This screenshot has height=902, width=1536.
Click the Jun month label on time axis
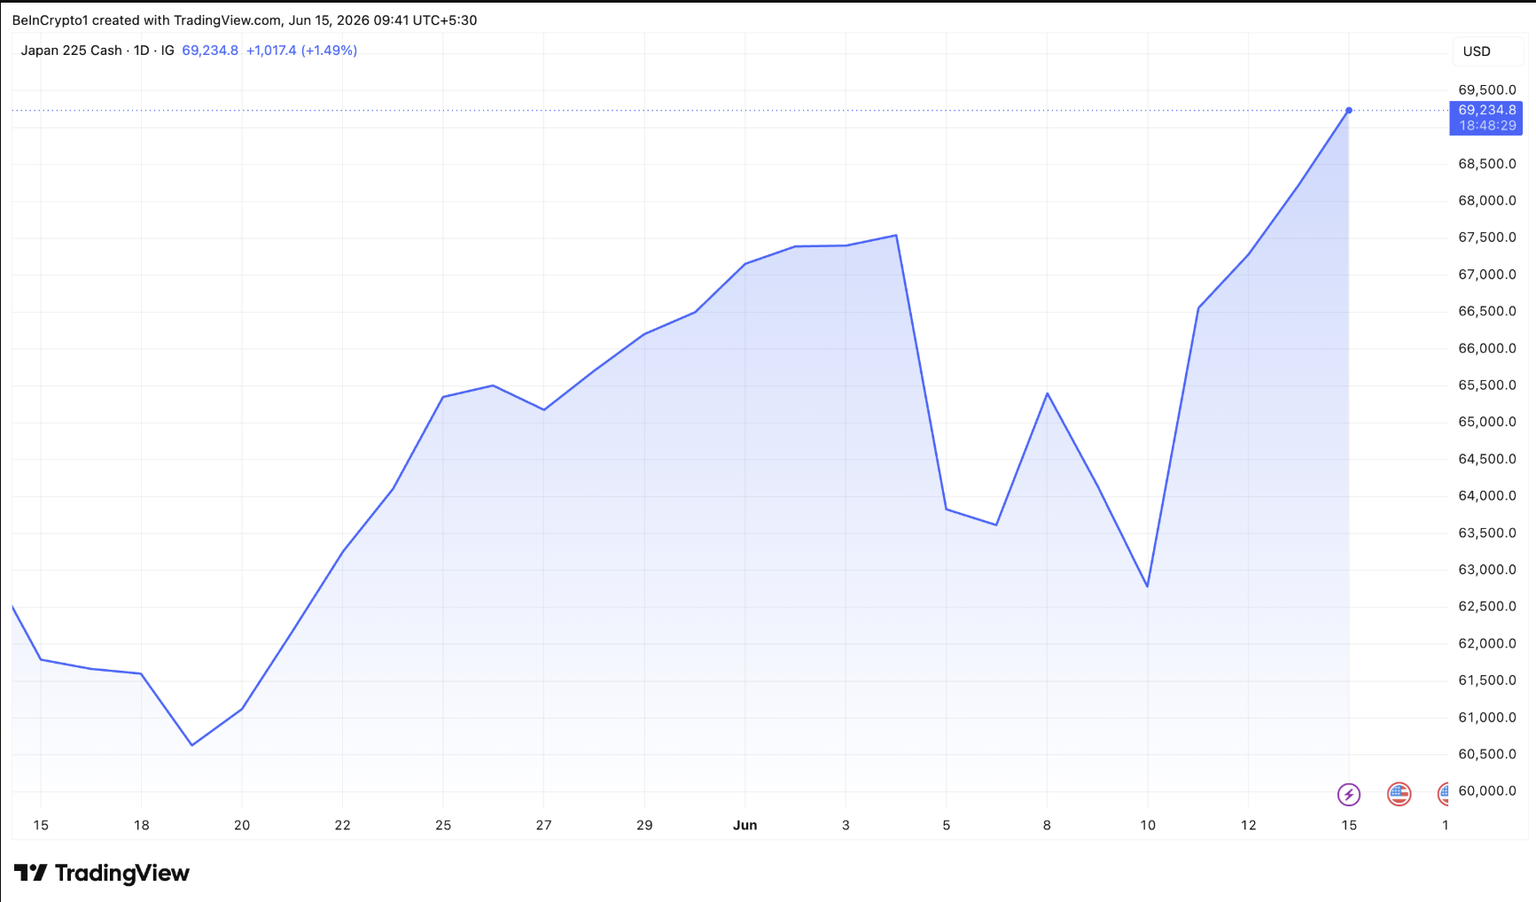[x=745, y=825]
